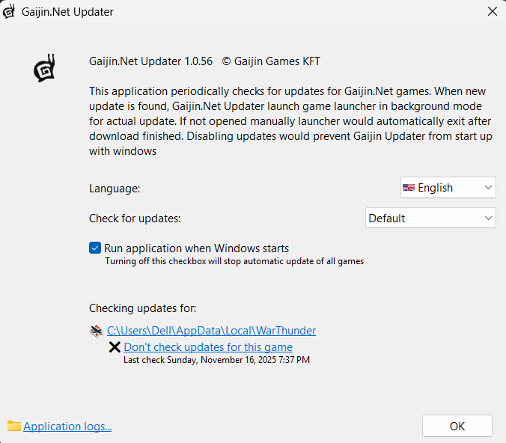Toggle the Run application when Windows starts checkbox
Screen dimensions: 506x443
click(x=95, y=248)
